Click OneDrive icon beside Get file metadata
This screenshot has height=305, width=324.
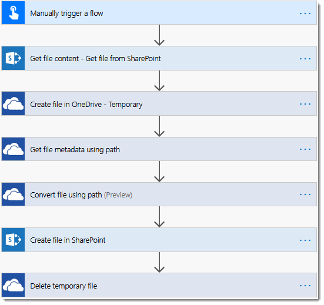click(13, 149)
